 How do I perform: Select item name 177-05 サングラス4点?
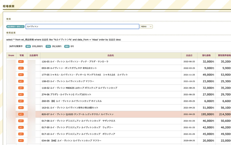tap(85, 75)
